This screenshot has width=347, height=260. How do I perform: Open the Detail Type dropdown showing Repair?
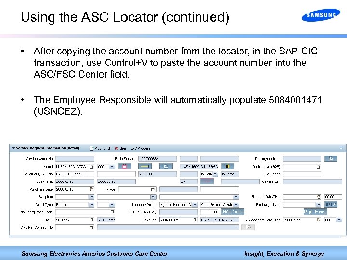click(92, 205)
